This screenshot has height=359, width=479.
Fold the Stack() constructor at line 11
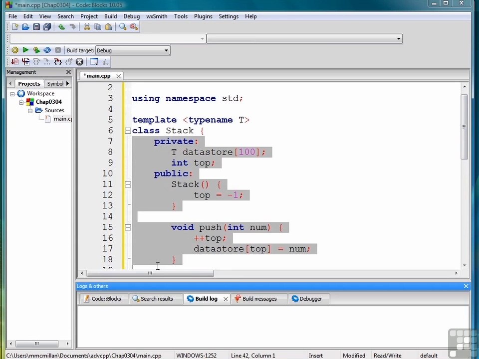128,184
